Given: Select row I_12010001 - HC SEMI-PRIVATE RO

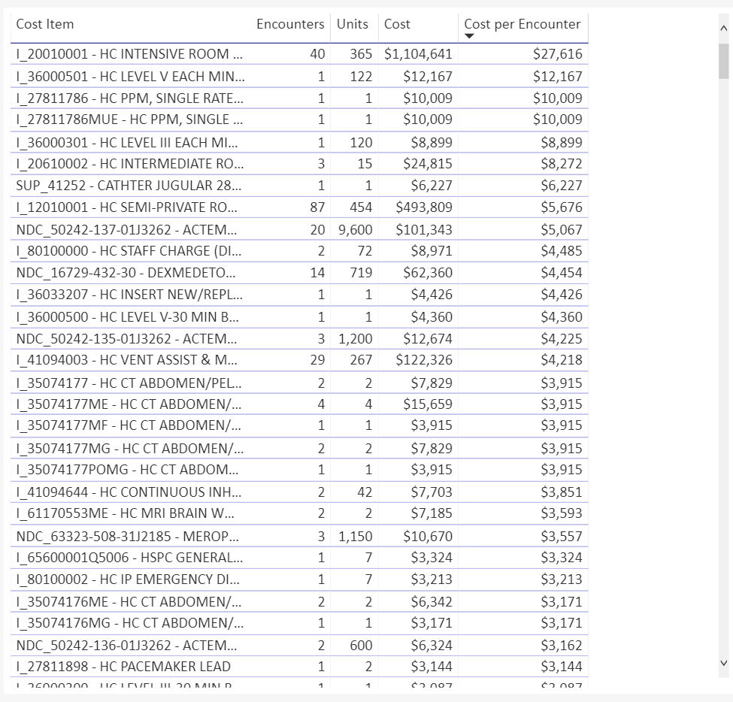Looking at the screenshot, I should click(x=299, y=207).
